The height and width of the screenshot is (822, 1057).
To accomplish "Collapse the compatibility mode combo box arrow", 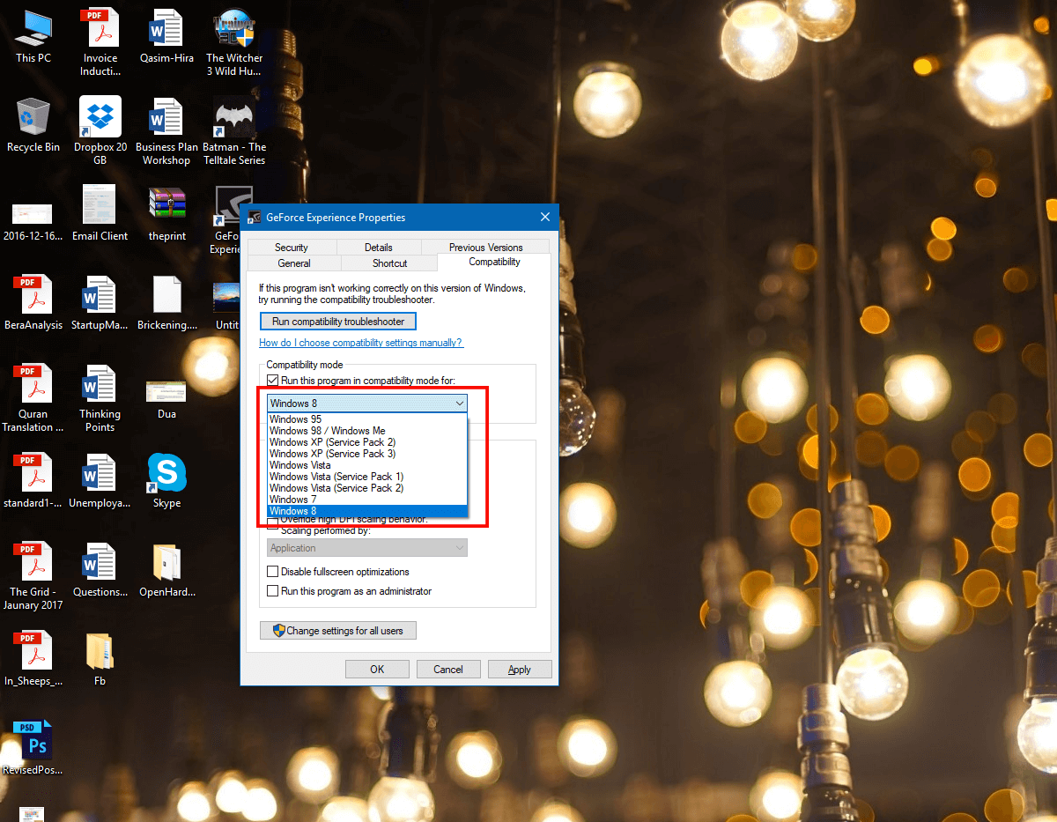I will pyautogui.click(x=459, y=404).
